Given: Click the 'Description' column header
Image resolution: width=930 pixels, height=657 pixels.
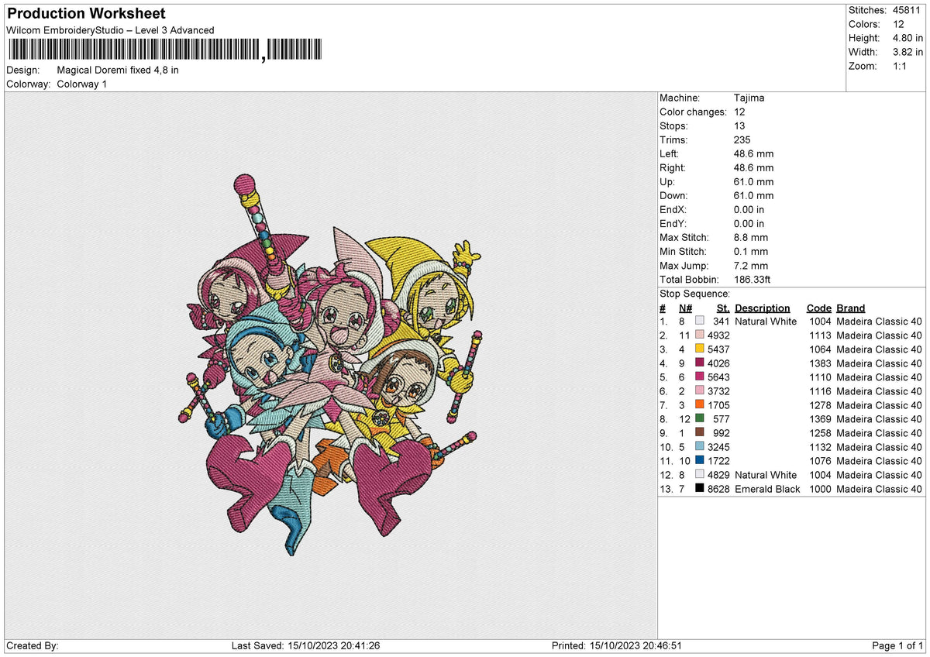Looking at the screenshot, I should (763, 308).
